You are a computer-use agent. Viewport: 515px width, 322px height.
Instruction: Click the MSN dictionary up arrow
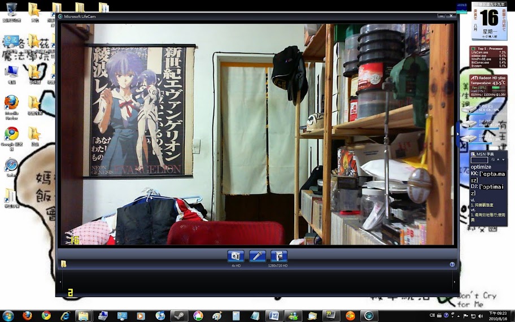[498, 160]
